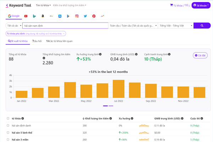Switch to the Instagram keyword source
Image resolution: width=213 pixels, height=142 pixels.
77,16
